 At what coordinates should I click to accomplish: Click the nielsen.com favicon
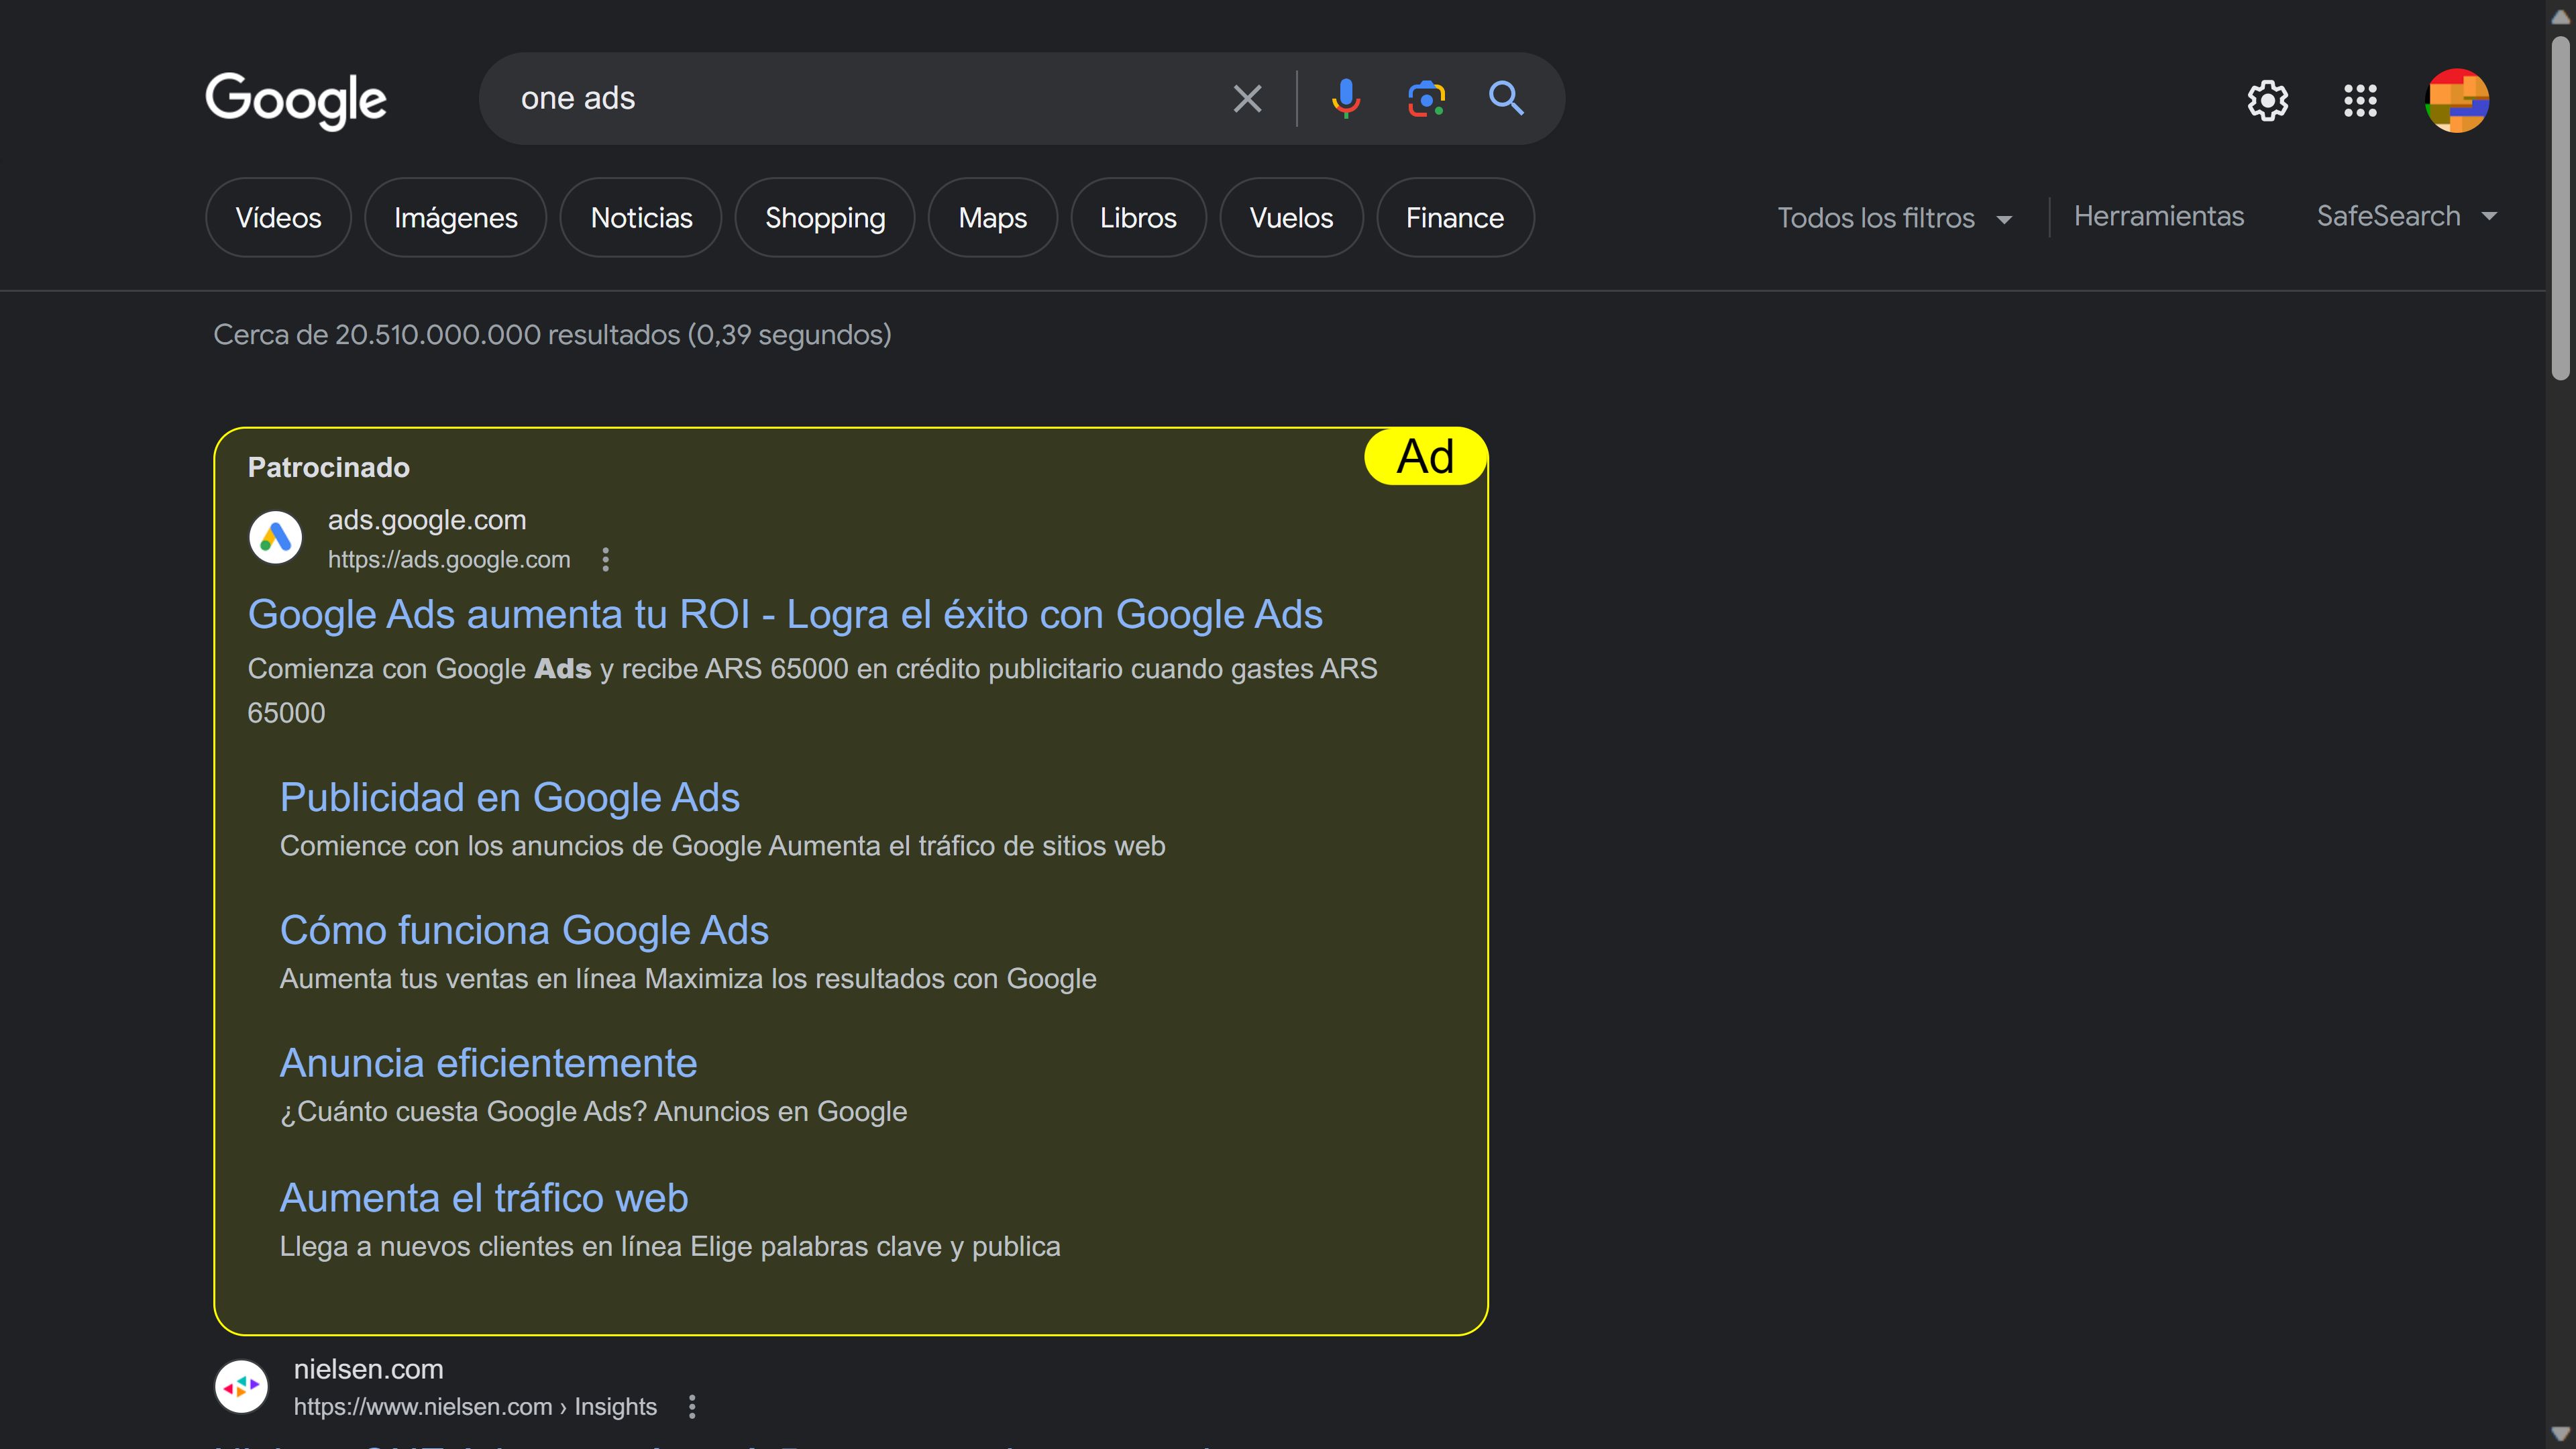[241, 1386]
